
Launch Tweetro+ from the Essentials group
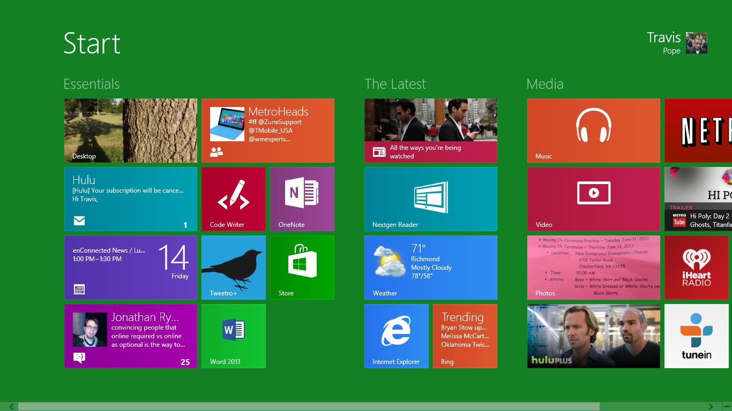[233, 267]
